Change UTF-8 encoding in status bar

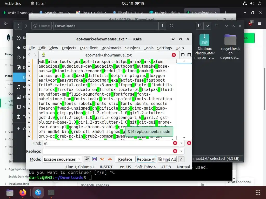point(165,167)
